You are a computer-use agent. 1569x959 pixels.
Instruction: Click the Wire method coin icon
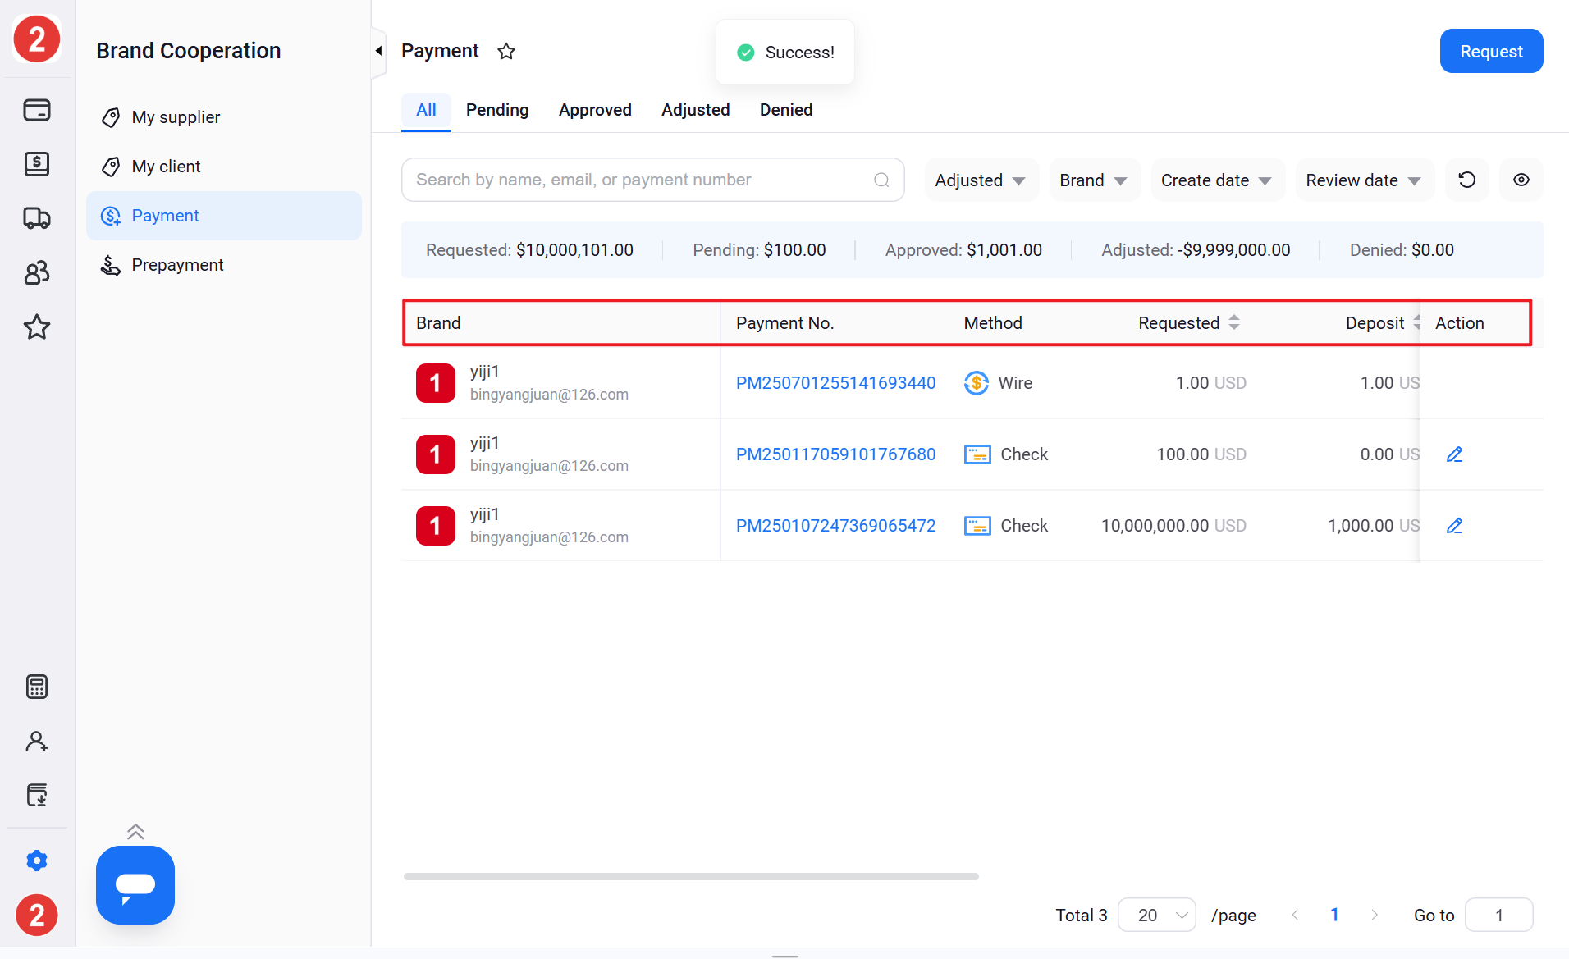click(976, 383)
